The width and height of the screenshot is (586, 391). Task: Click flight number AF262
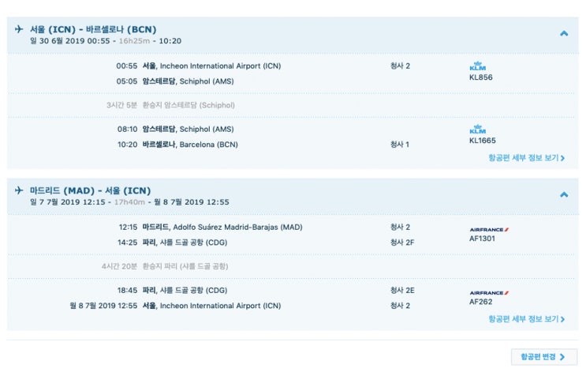480,302
